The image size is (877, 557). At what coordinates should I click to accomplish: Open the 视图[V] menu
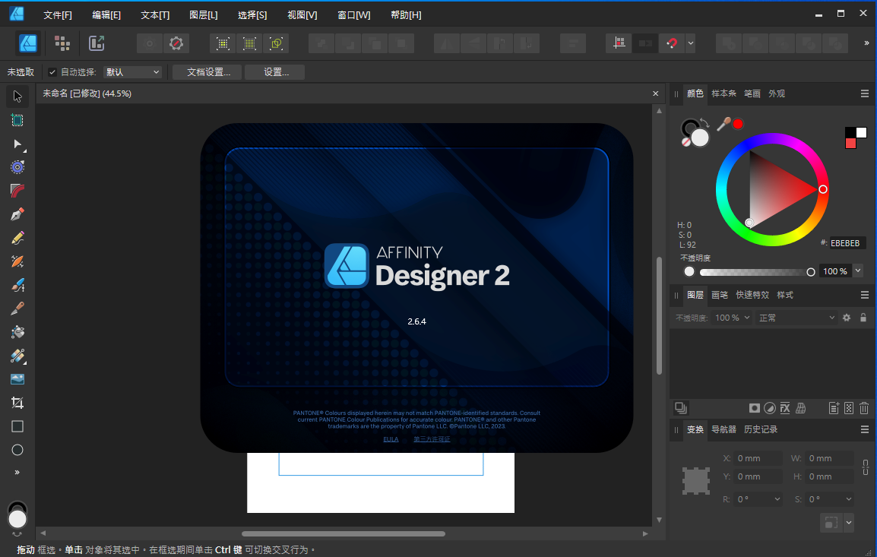point(302,15)
